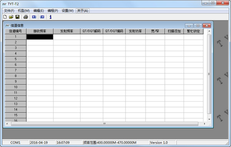Click the date 2016-04-19 in status bar
Screen dimensions: 231x147
tap(39, 143)
